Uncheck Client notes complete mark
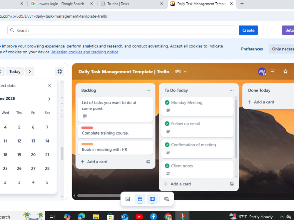Viewport: 294px width, 220px height. pyautogui.click(x=167, y=166)
